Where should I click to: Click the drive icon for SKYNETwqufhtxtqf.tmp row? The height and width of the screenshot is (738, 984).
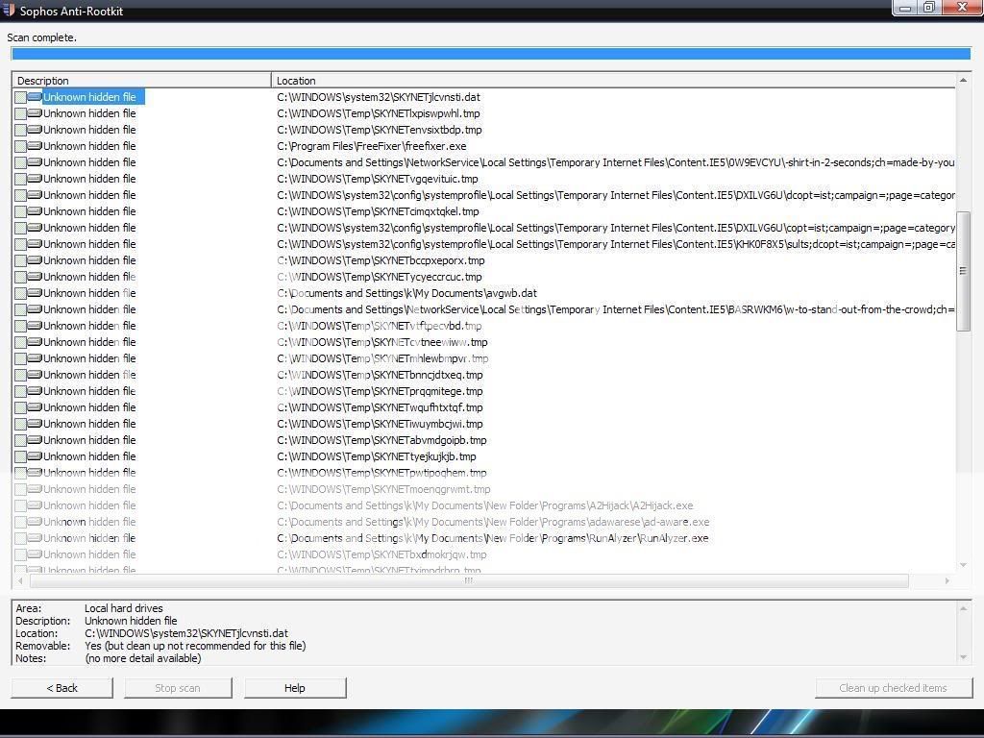[35, 406]
